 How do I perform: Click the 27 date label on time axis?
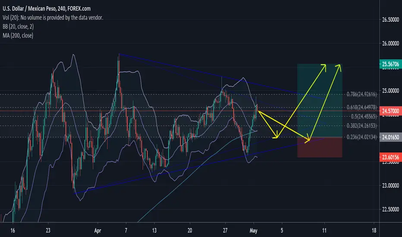coord(225,231)
